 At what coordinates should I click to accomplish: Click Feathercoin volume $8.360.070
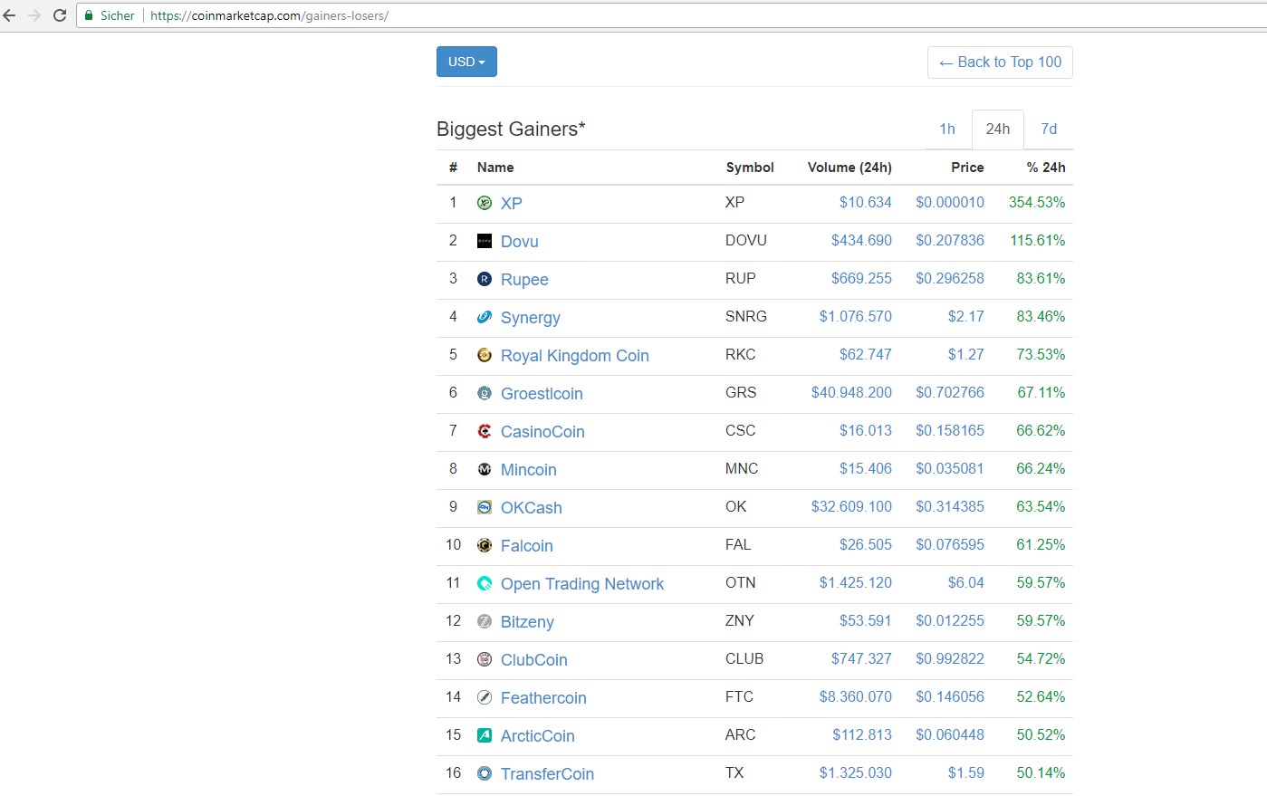(x=856, y=697)
